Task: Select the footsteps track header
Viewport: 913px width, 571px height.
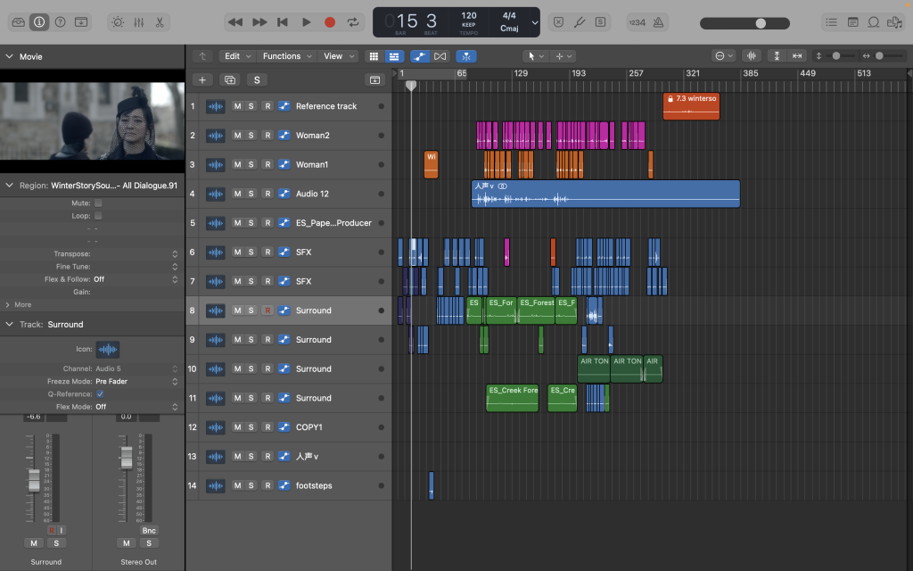Action: [289, 485]
